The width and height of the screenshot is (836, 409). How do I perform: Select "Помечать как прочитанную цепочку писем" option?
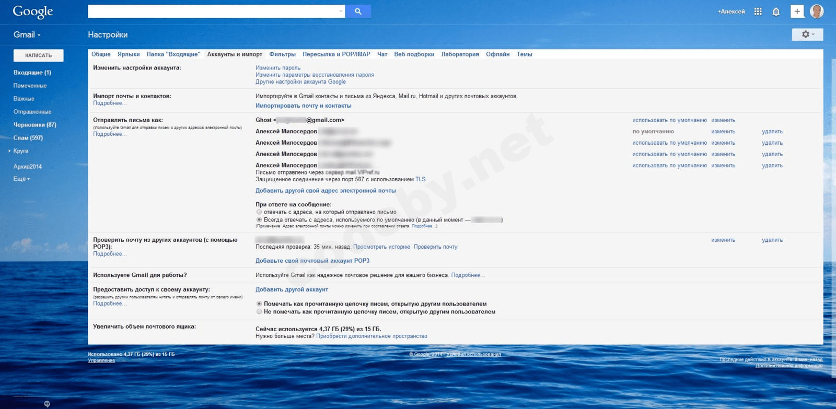click(x=259, y=304)
